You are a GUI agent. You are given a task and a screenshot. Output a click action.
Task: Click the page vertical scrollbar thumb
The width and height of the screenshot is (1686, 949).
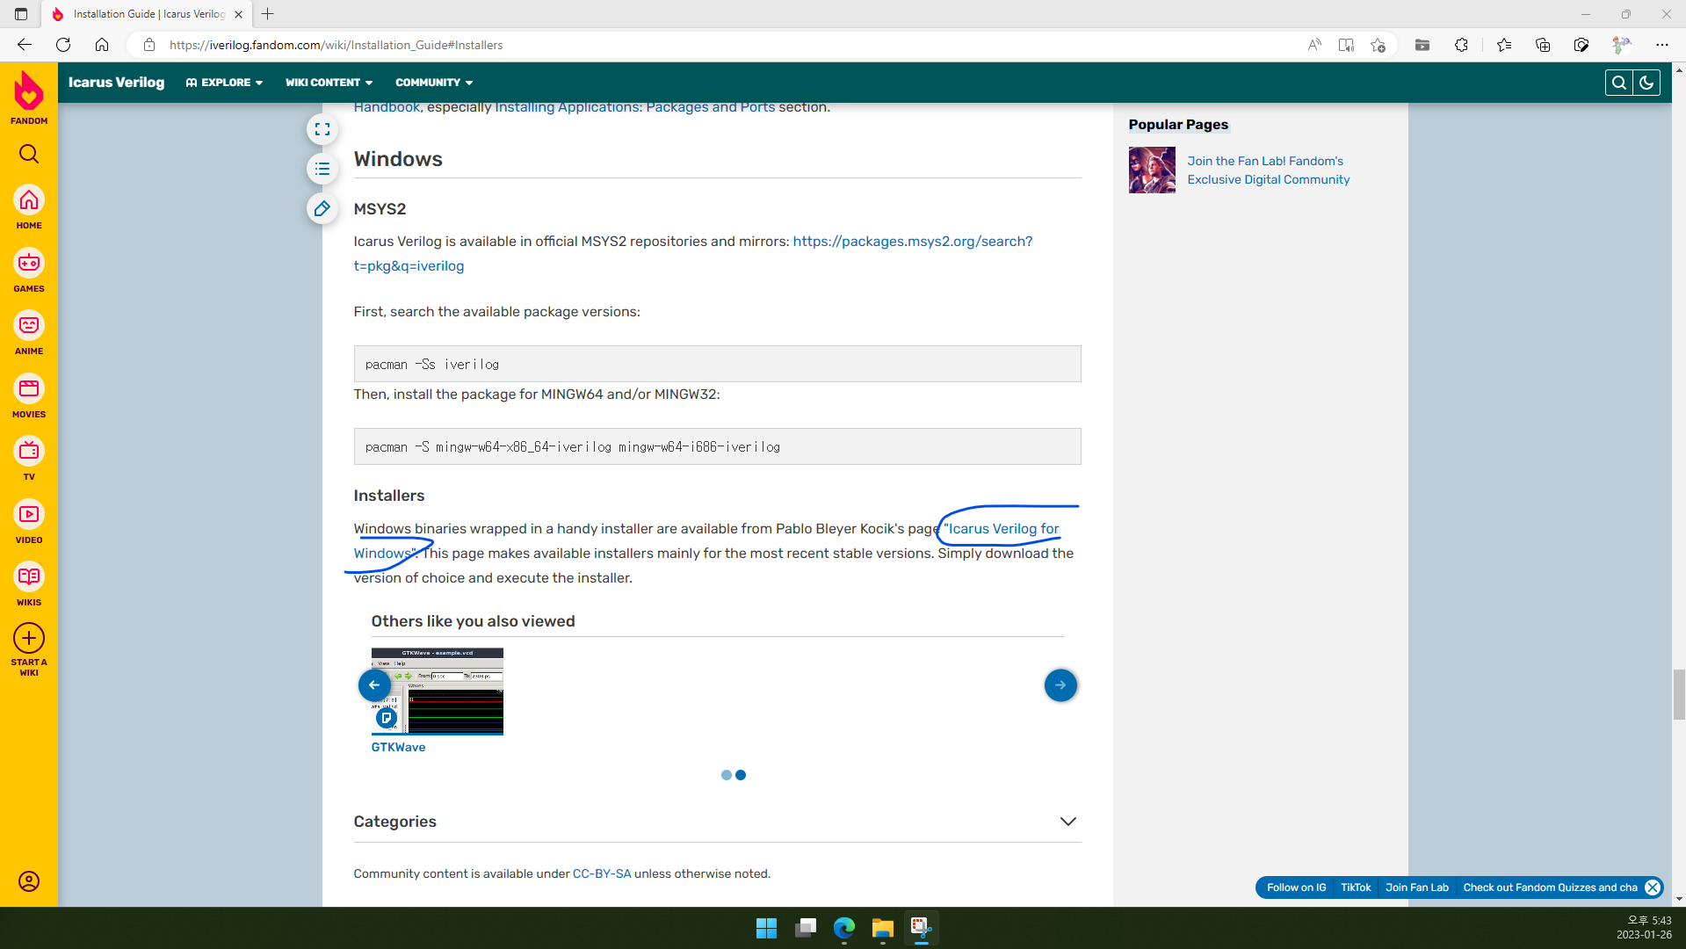[x=1679, y=694]
